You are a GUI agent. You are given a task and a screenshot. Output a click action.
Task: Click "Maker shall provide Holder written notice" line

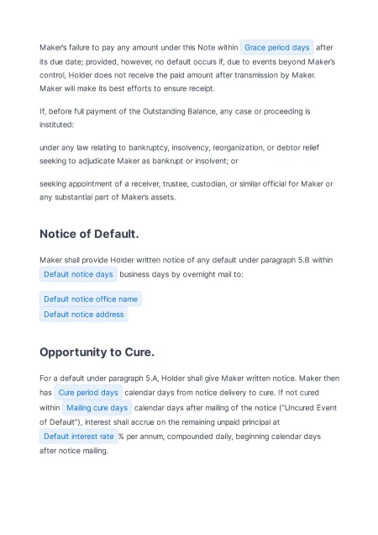pos(186,260)
